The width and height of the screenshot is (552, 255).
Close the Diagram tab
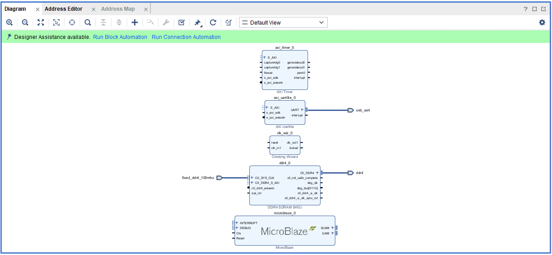coord(38,9)
